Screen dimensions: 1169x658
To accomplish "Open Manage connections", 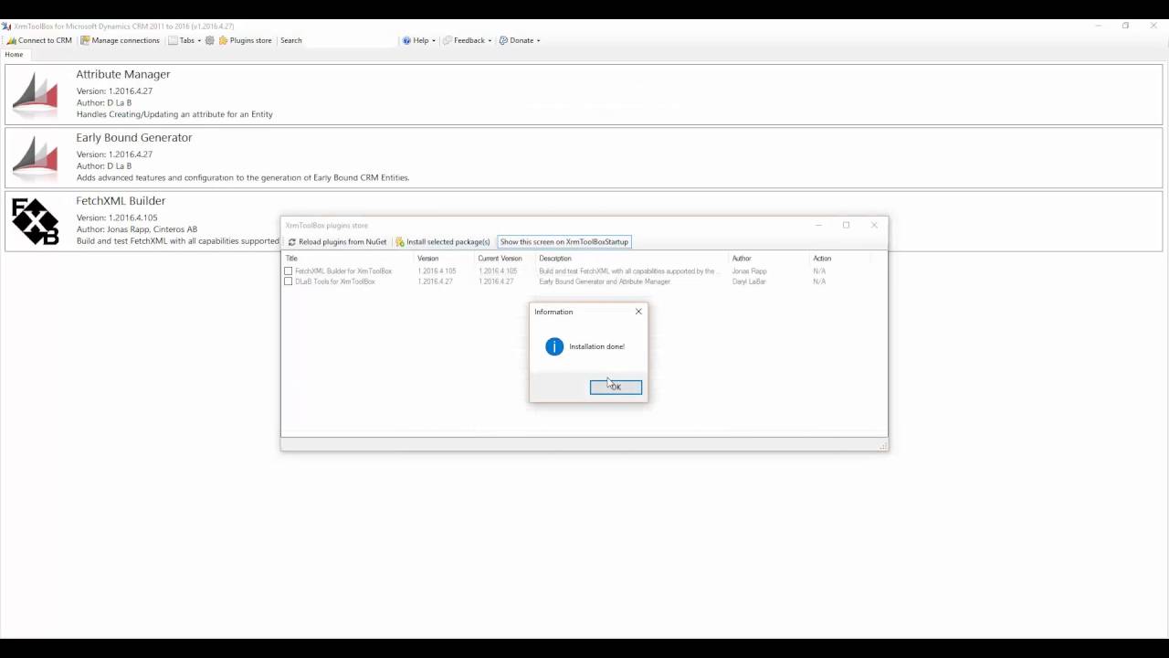I will [x=120, y=40].
